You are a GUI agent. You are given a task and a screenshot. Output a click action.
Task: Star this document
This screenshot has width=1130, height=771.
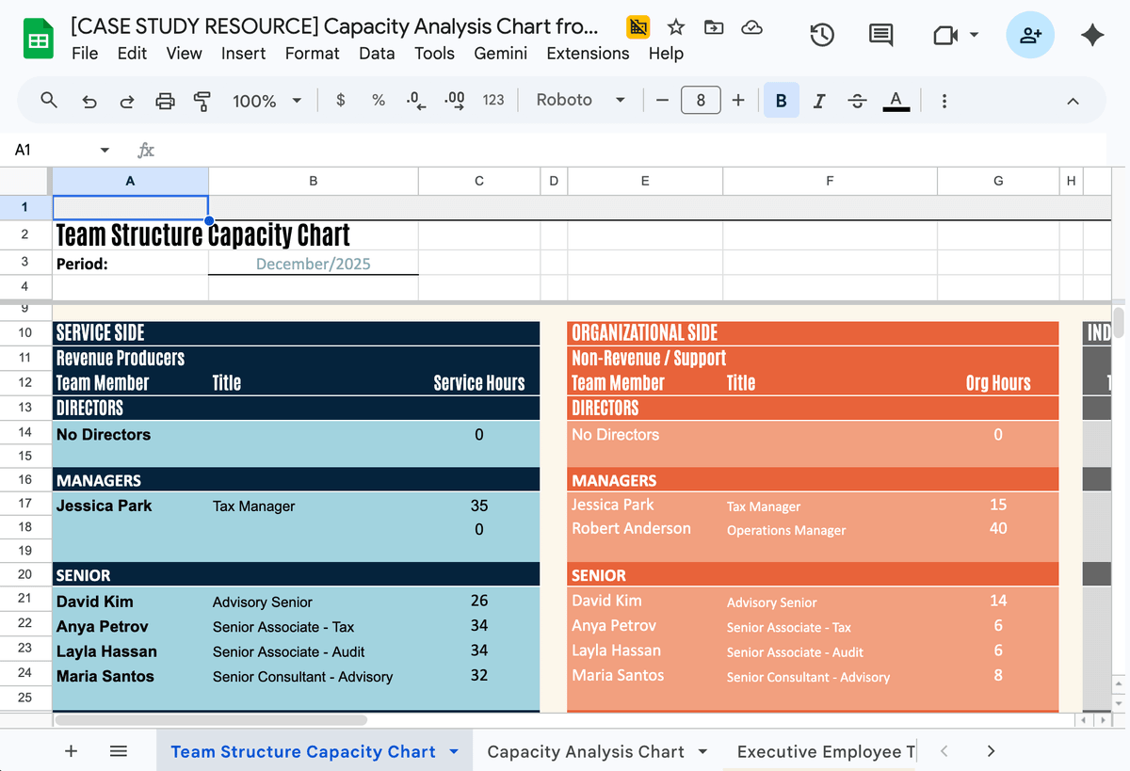tap(676, 27)
